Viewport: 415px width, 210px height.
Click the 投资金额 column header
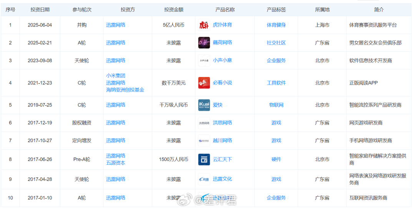174,10
